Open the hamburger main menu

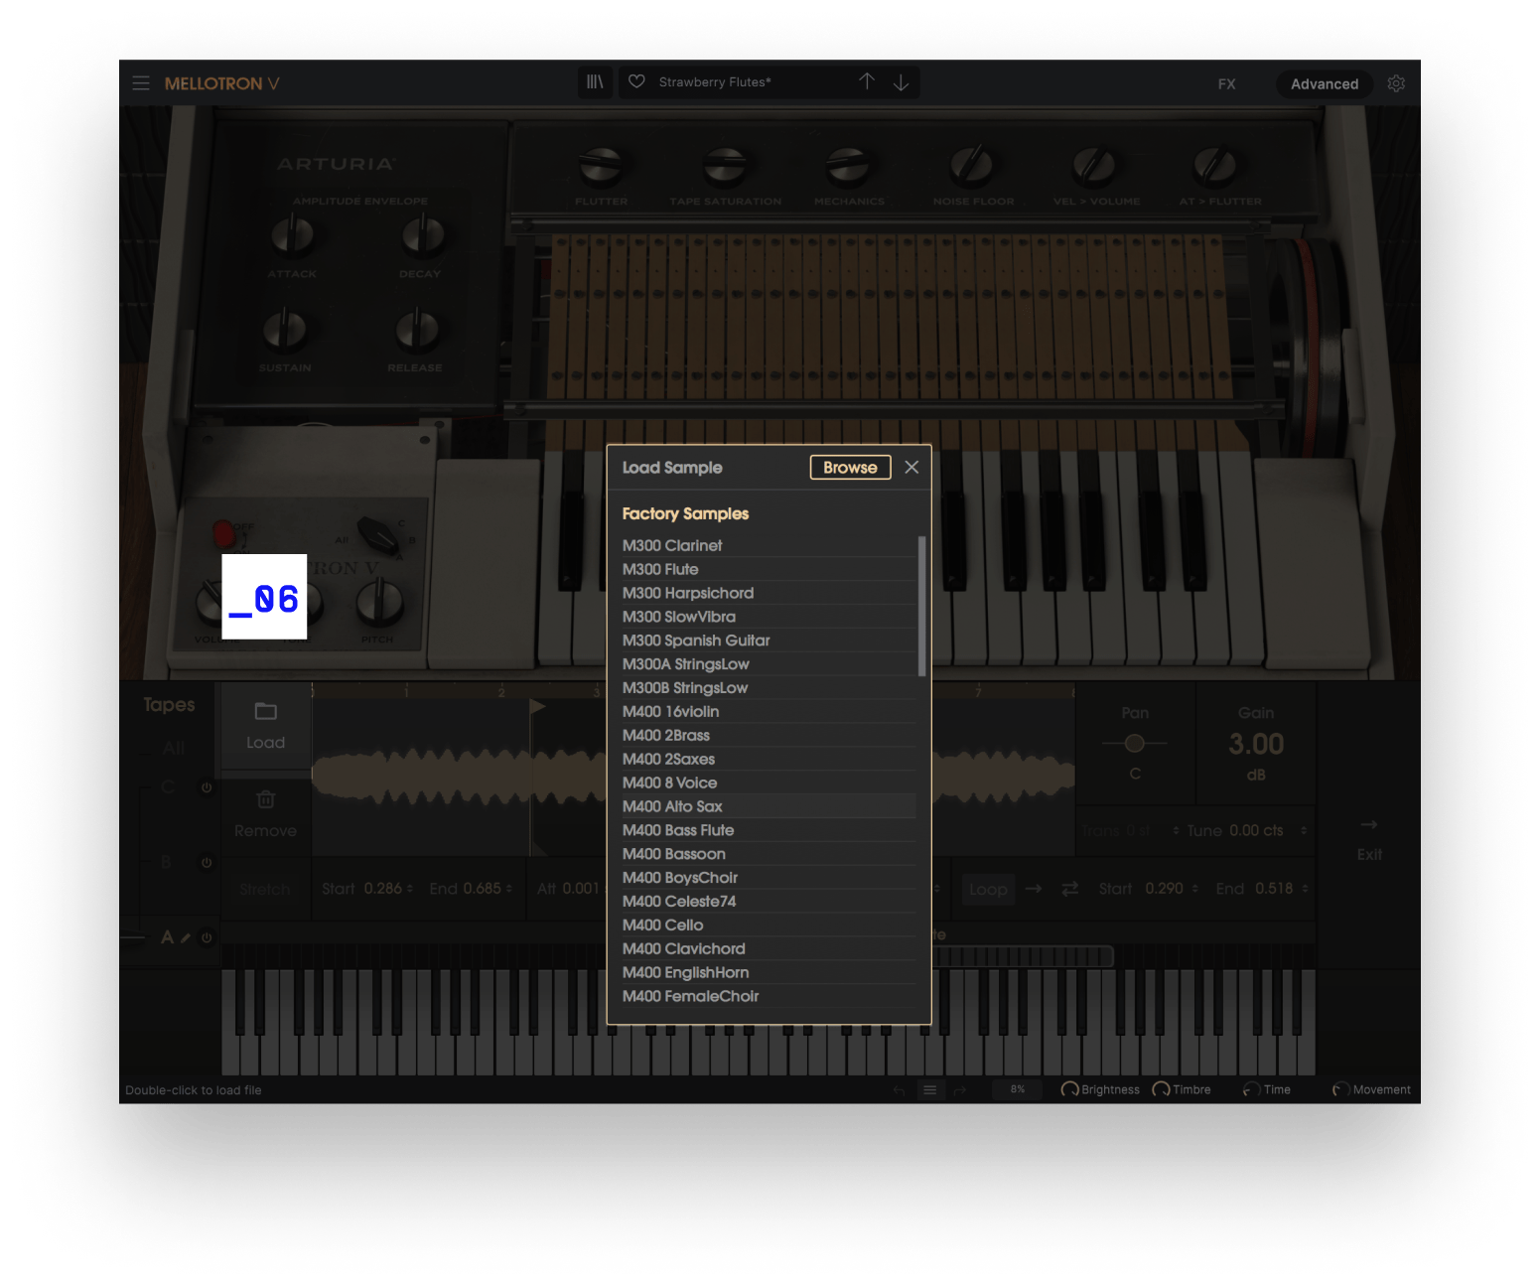pos(141,83)
